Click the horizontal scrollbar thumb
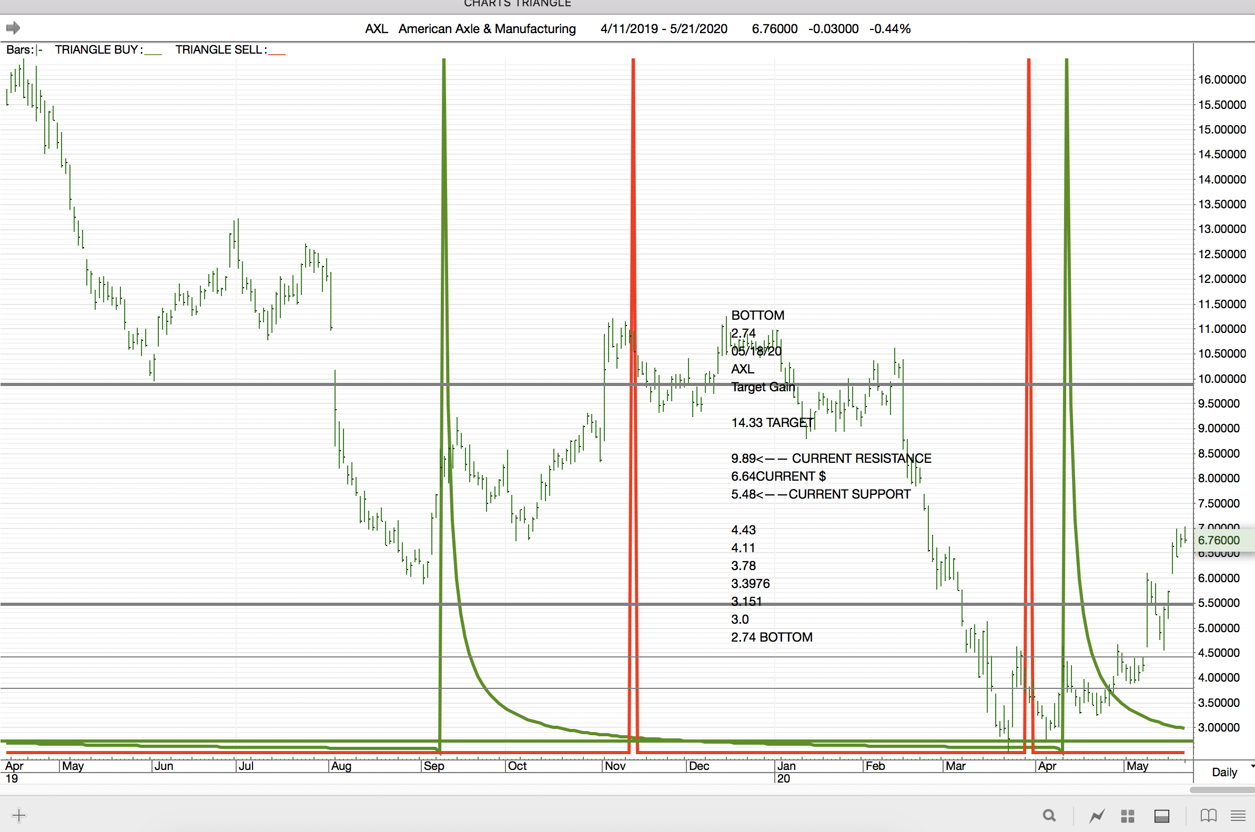Image resolution: width=1255 pixels, height=832 pixels. click(1221, 789)
